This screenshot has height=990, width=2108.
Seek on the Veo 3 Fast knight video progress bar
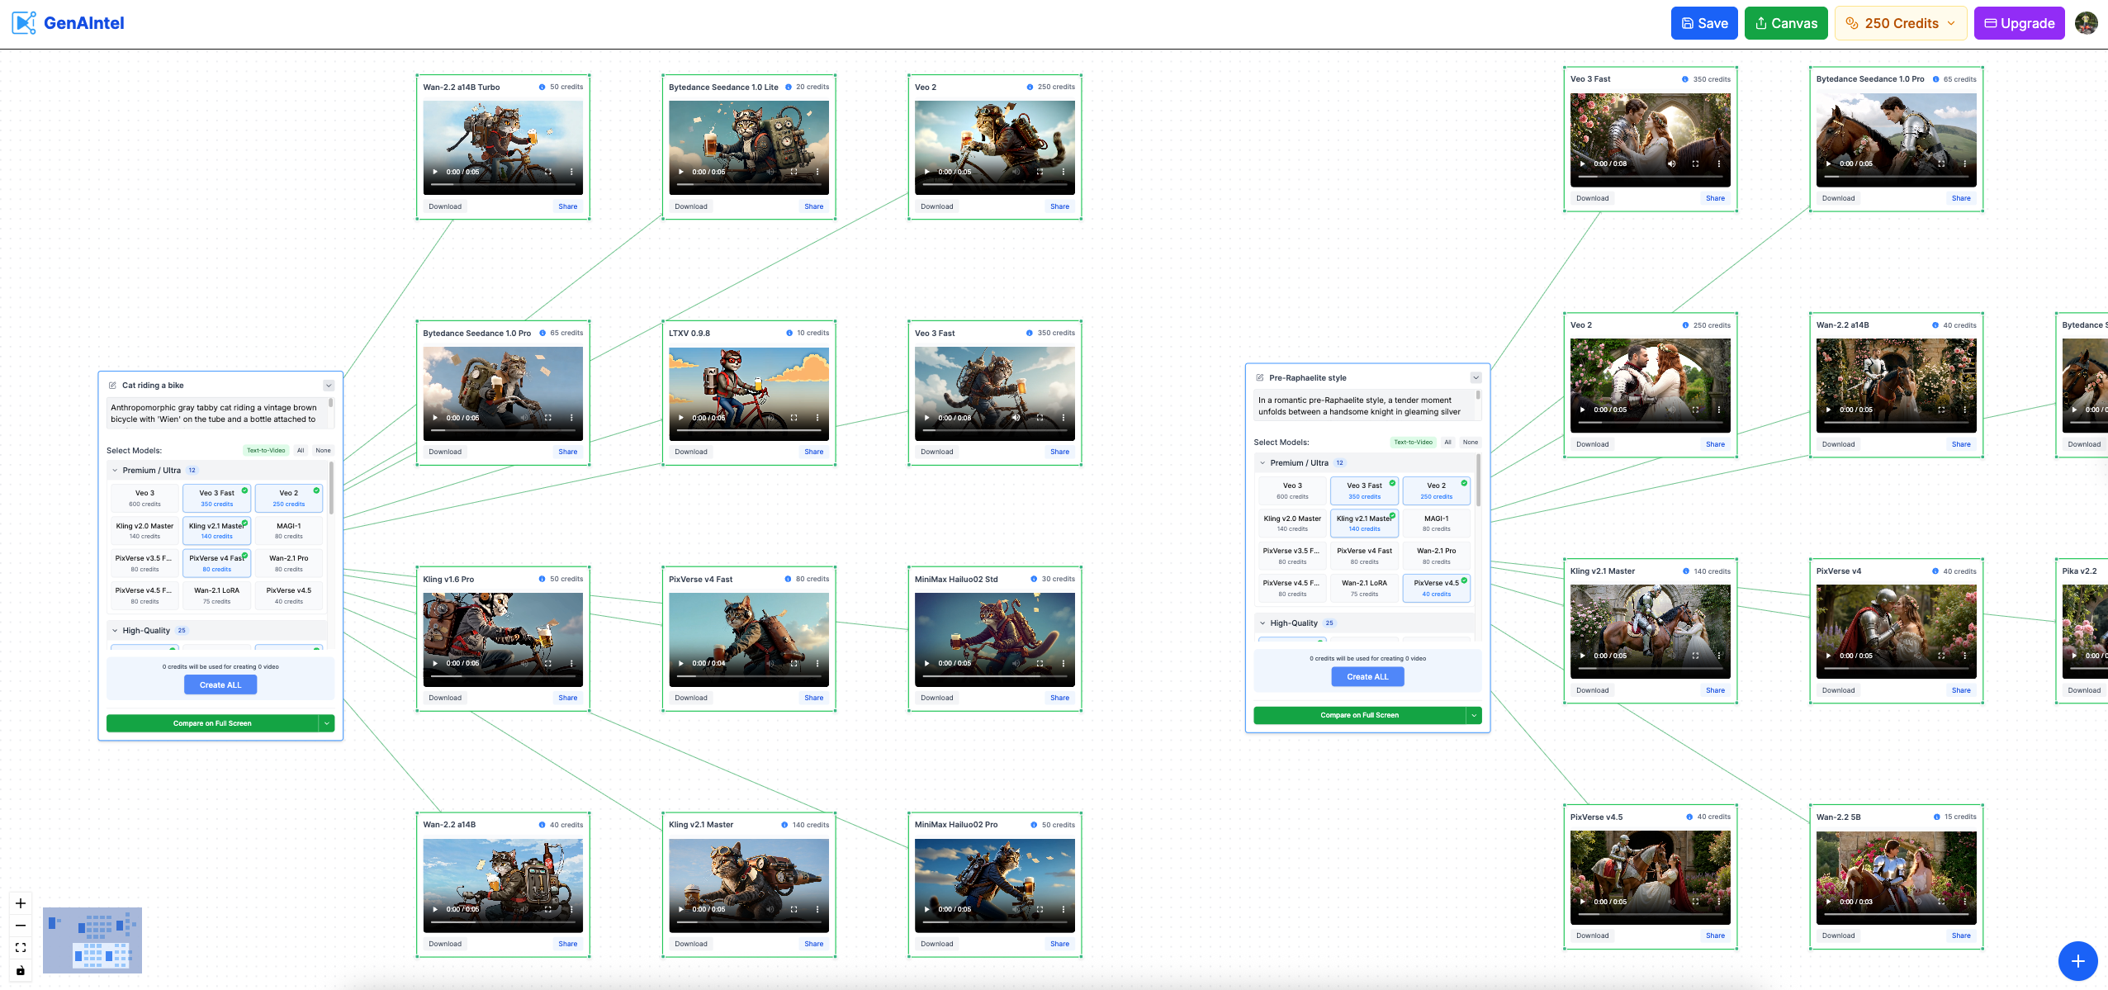(1650, 177)
